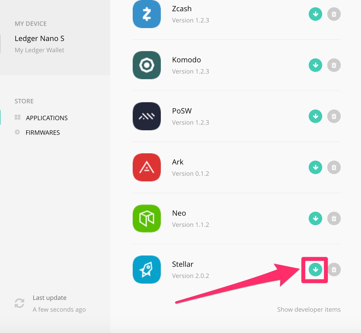Click the Komodo logo icon
The image size is (361, 333).
(x=147, y=65)
